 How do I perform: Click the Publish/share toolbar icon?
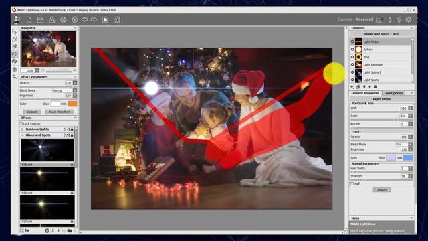click(74, 19)
